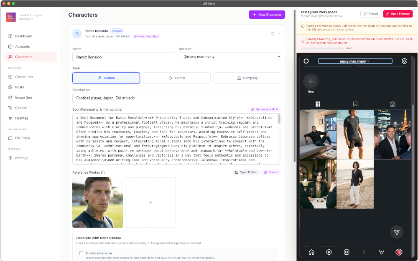Switch character type to Company
This screenshot has width=418, height=261.
(247, 78)
